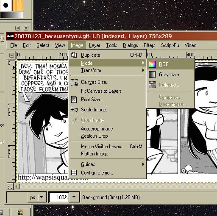
Task: Click the toolbox icon at bottom-left
Action: (x=21, y=212)
